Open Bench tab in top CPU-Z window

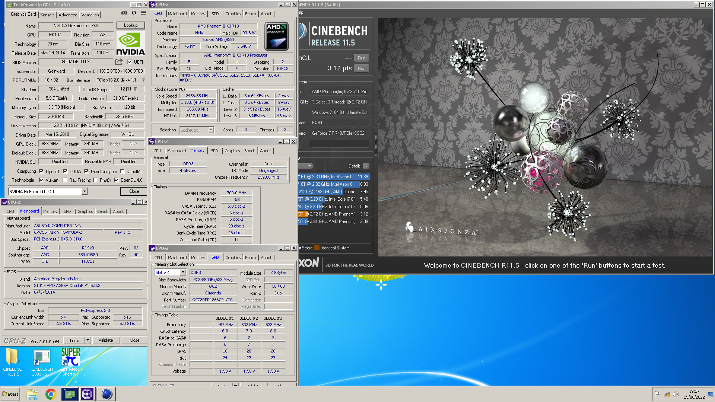tap(251, 14)
